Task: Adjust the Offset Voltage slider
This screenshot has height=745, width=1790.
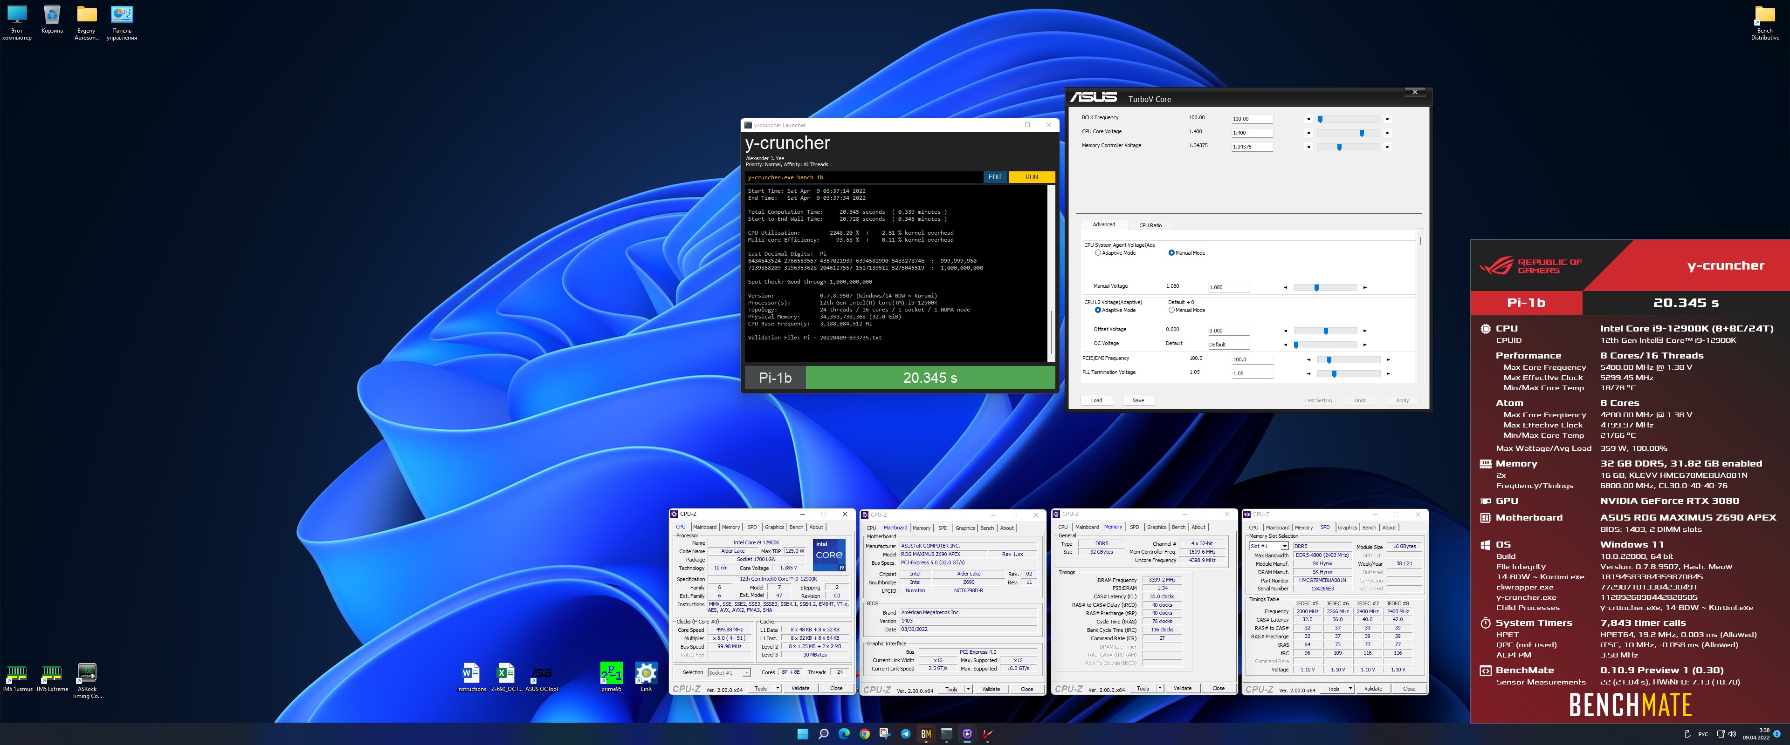Action: pyautogui.click(x=1325, y=331)
